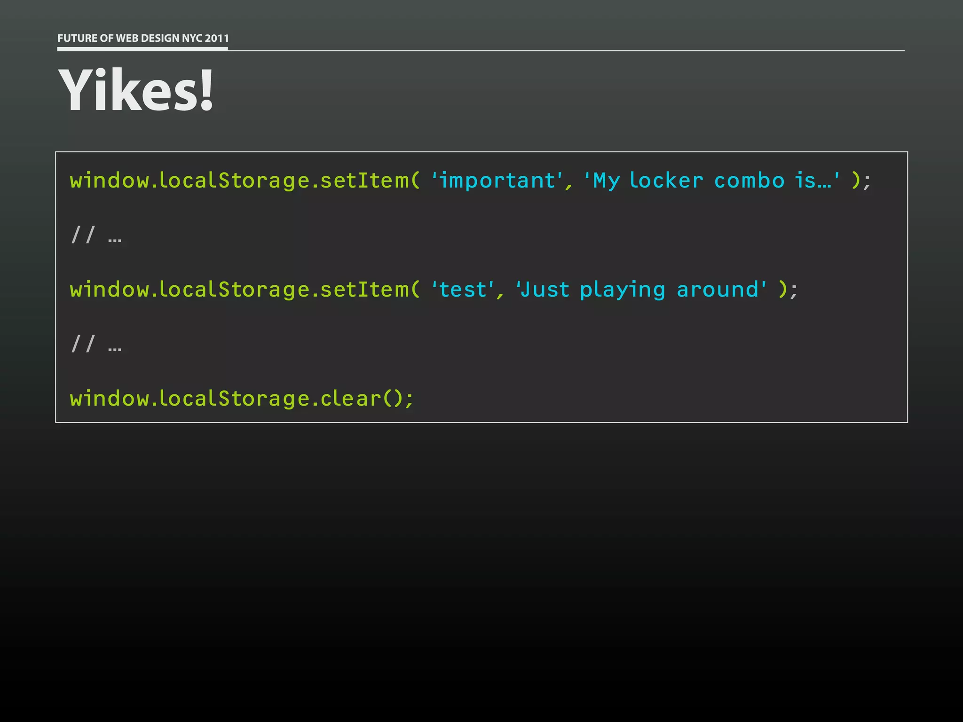
Task: Click the window.localStorage.clear(); line
Action: [x=242, y=399]
